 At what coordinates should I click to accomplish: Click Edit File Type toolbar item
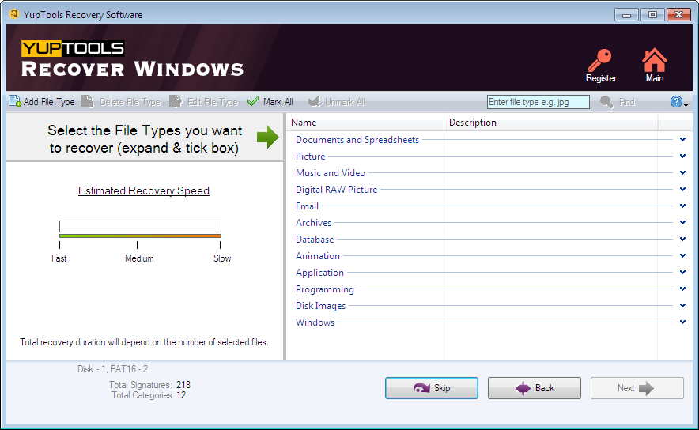(x=204, y=102)
